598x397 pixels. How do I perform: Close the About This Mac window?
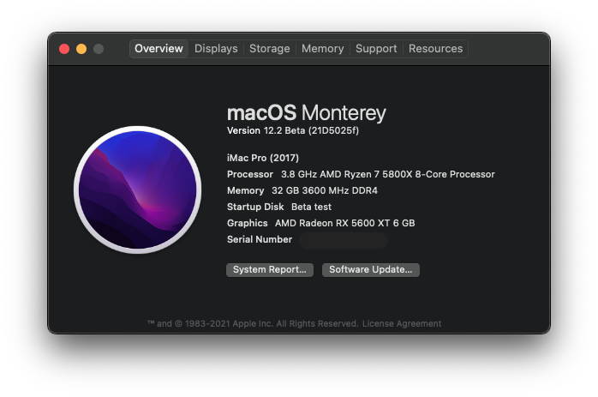pos(64,49)
